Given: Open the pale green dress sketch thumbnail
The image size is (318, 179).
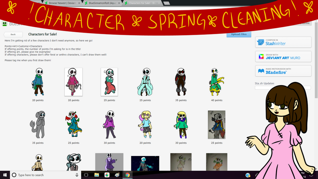Looking at the screenshot, I should pos(181,162).
